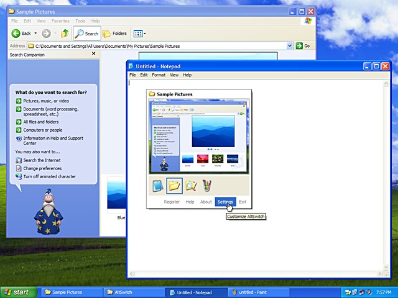Click the Notepad horizontal scrollbar left arrow
This screenshot has height=298, width=398.
(131, 274)
